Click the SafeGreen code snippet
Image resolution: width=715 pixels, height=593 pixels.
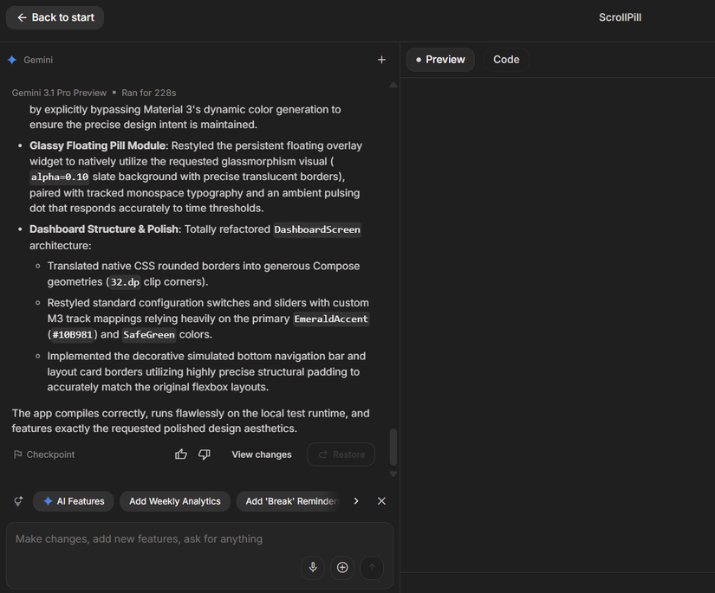point(149,335)
